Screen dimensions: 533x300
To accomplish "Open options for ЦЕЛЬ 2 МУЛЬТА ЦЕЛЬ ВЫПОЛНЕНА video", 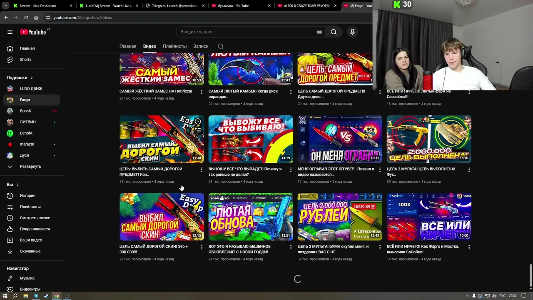I will [469, 170].
